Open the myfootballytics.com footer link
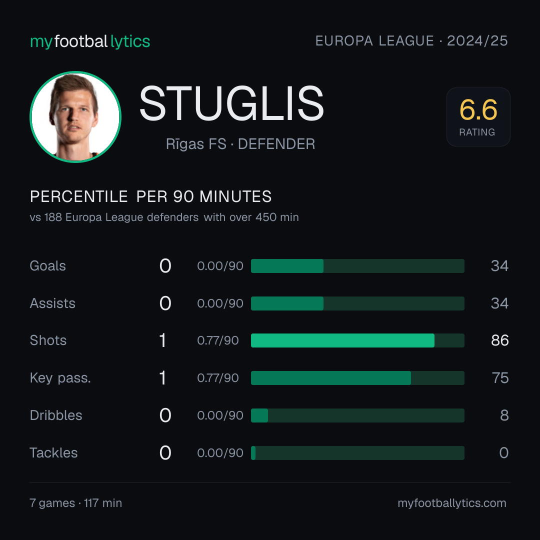Image resolution: width=540 pixels, height=540 pixels. [x=452, y=503]
